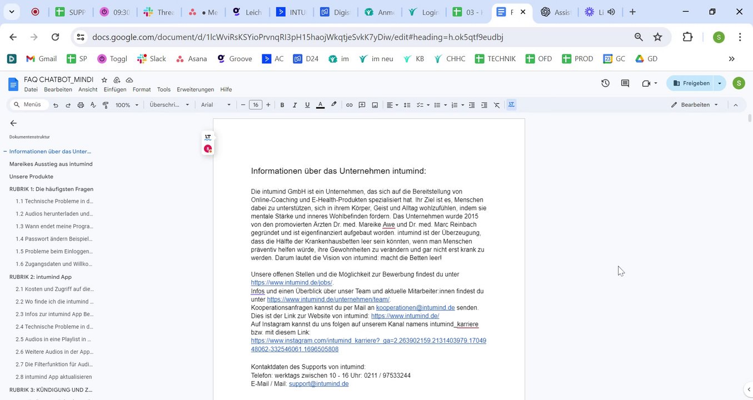Select the paint format roller tool

106,105
